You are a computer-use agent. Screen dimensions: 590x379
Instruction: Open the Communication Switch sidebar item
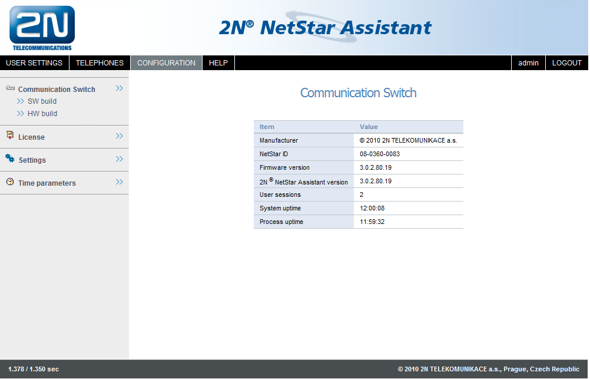pyautogui.click(x=57, y=89)
